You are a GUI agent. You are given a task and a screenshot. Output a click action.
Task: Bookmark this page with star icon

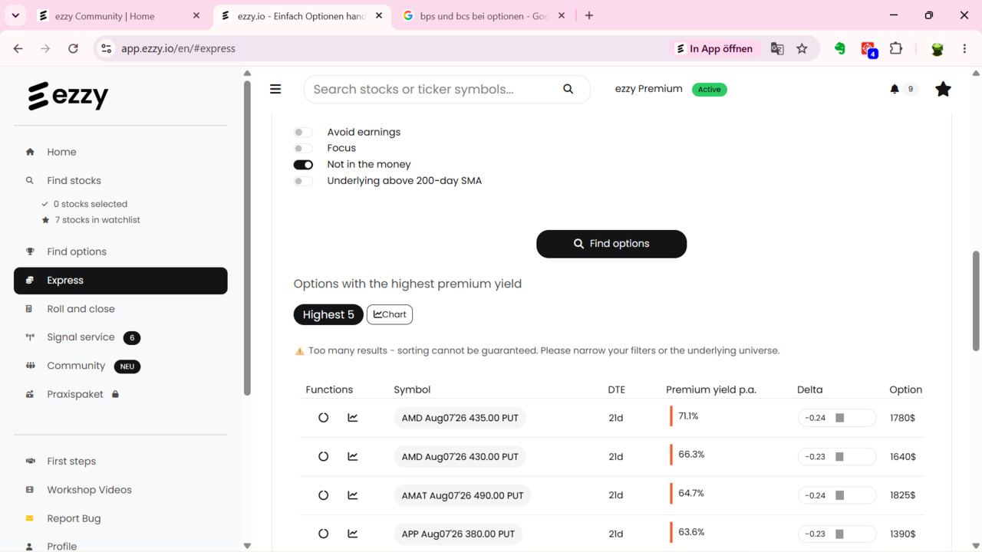pos(802,48)
